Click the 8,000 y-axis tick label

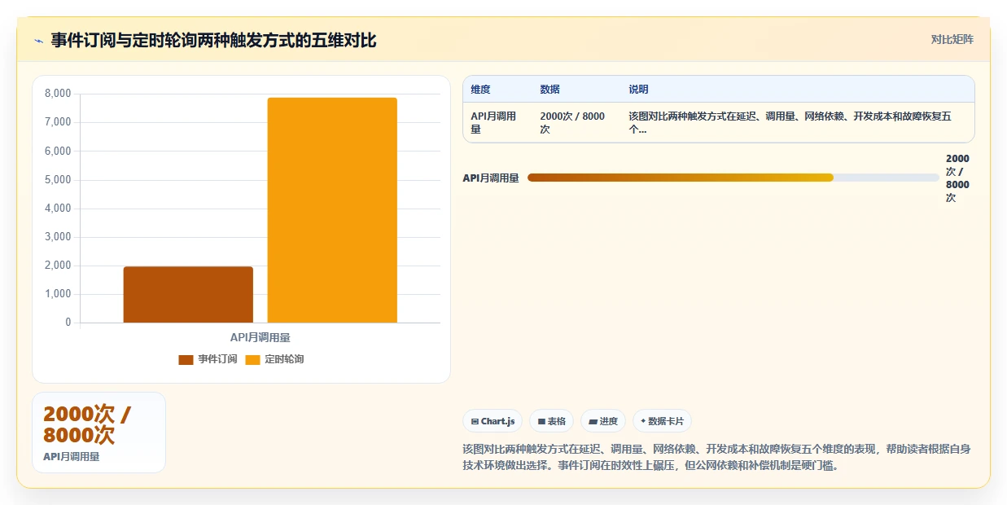pyautogui.click(x=58, y=94)
